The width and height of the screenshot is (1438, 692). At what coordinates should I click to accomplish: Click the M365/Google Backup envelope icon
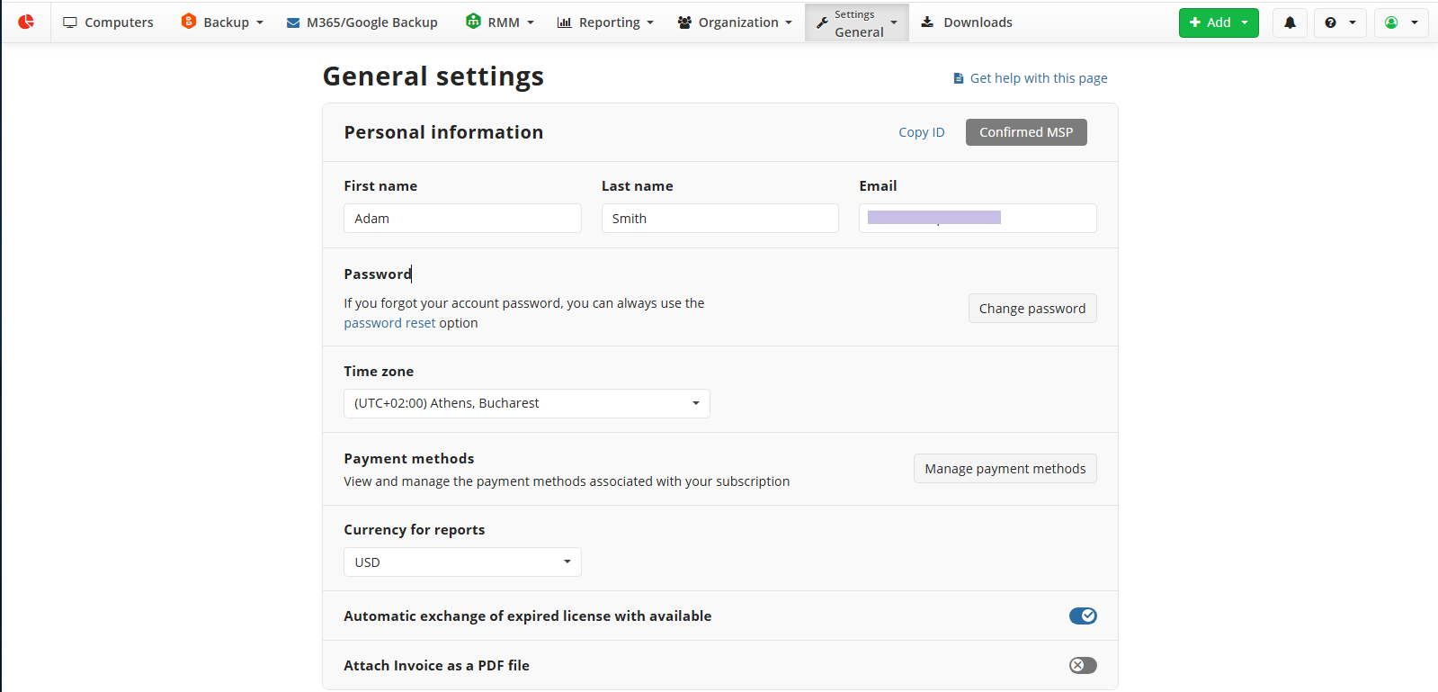point(293,22)
